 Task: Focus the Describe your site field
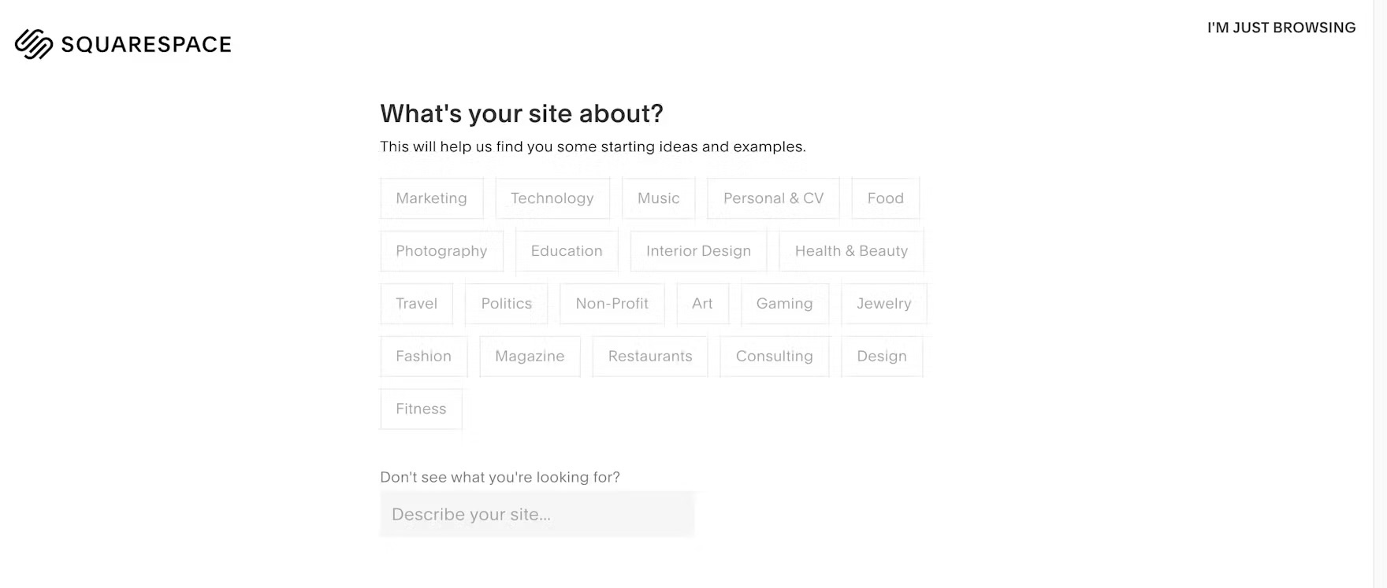tap(537, 514)
